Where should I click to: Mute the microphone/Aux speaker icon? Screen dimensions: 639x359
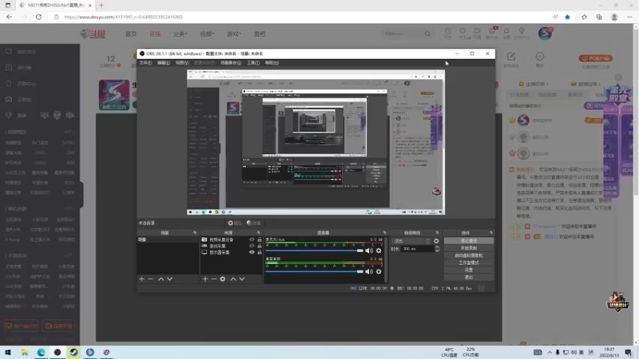click(x=369, y=251)
